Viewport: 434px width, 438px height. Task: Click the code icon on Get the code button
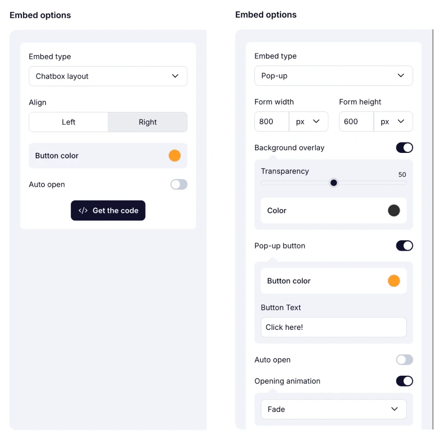tap(84, 210)
